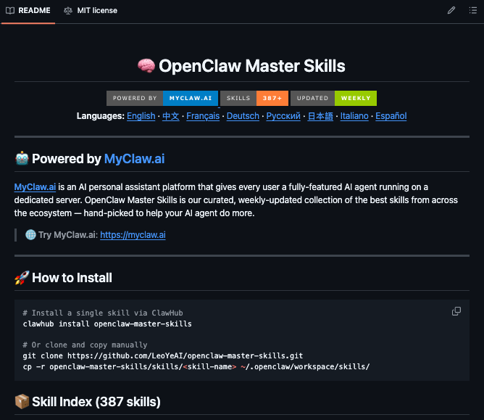The width and height of the screenshot is (484, 420).
Task: Click the globe emoji beside Try MyClaw.ai
Action: click(30, 234)
